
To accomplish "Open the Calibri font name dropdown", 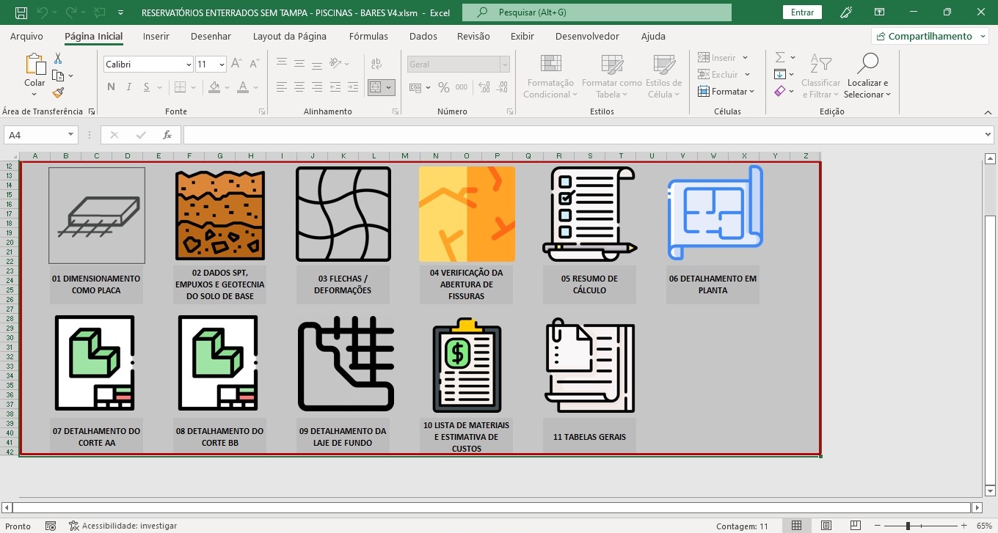I will pos(189,65).
